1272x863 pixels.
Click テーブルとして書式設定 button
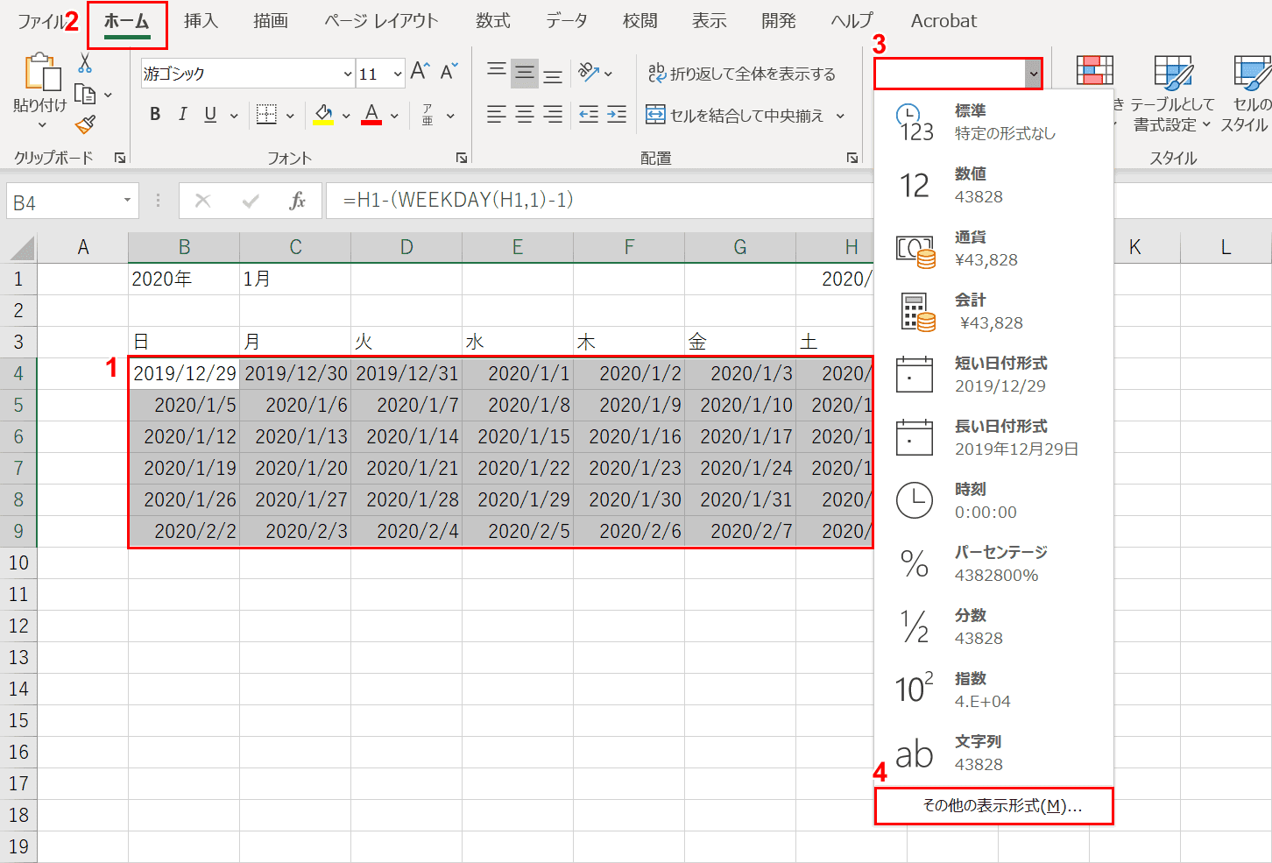1172,95
